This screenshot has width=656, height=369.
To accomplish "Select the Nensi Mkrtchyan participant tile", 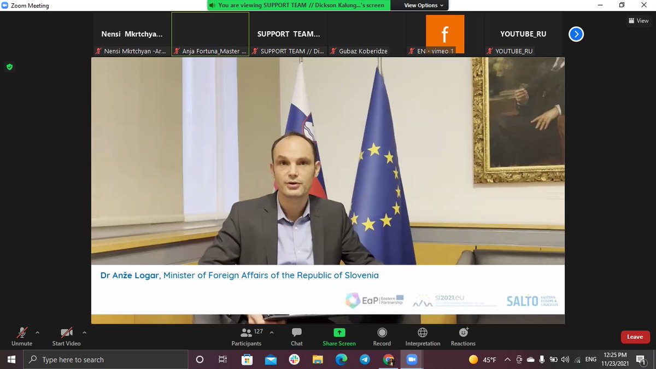I will point(132,34).
